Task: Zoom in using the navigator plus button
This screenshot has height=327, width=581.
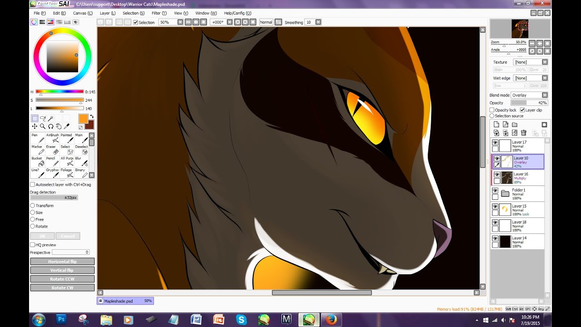Action: pos(540,43)
